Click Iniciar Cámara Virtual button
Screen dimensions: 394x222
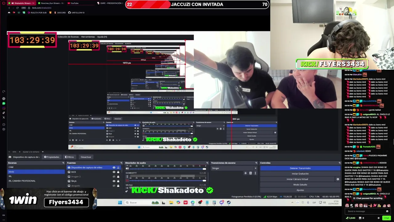click(x=297, y=179)
